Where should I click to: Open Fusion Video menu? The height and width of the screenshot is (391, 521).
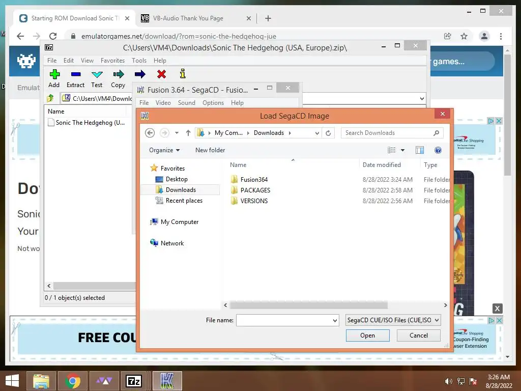click(163, 103)
